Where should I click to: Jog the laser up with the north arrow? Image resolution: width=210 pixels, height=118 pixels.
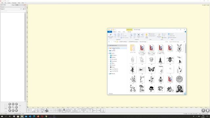pos(13,104)
